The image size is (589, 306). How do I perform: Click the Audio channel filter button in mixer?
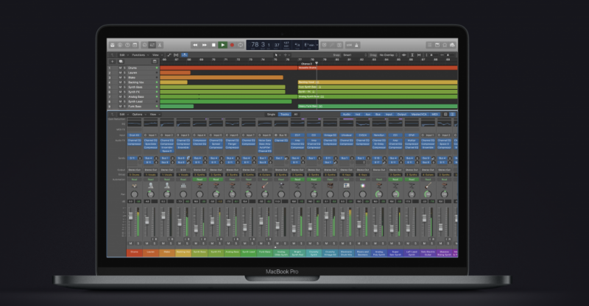(x=346, y=115)
